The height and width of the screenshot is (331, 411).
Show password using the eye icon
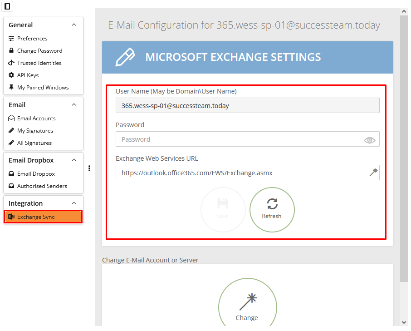point(370,140)
